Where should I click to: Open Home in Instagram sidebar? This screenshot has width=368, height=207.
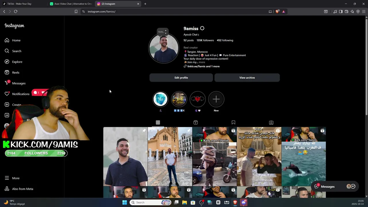pyautogui.click(x=13, y=40)
